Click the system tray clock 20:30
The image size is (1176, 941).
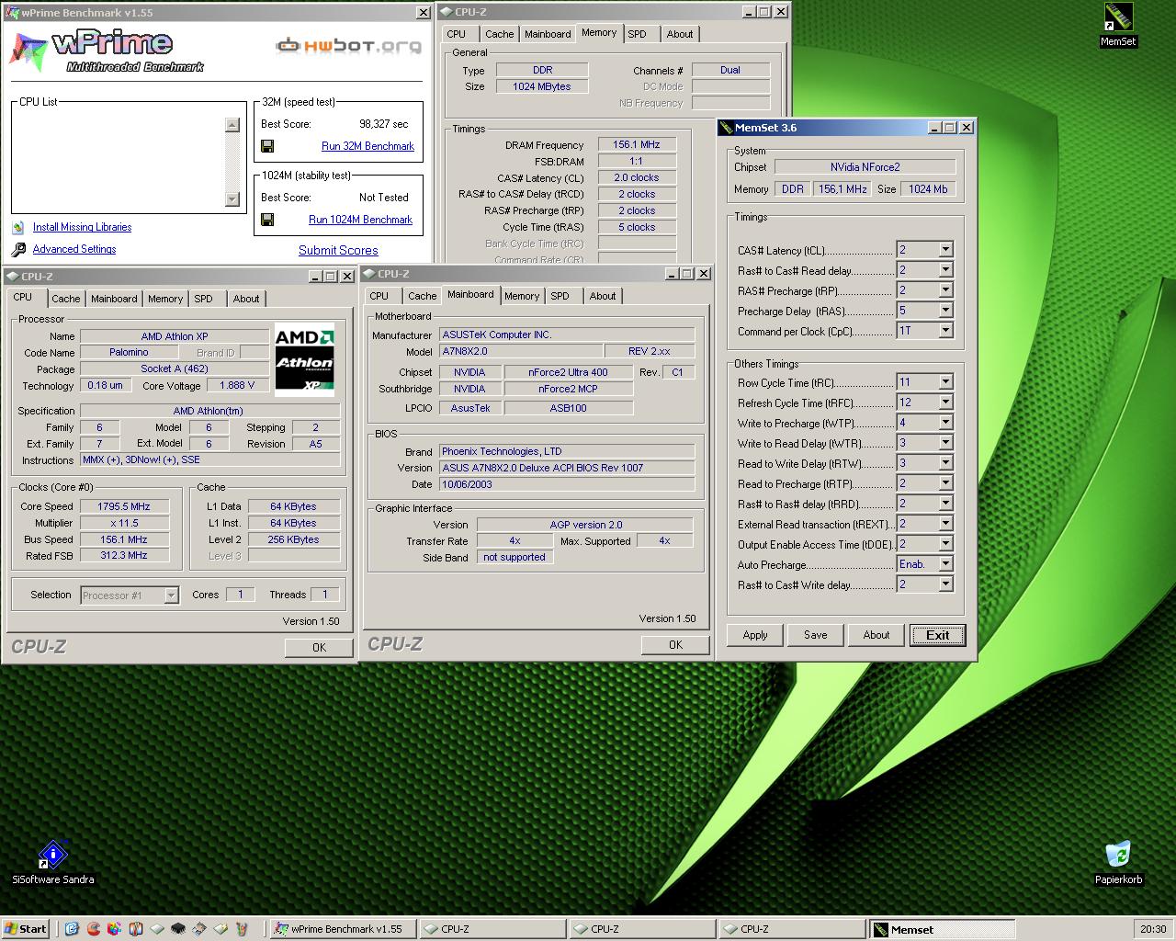(1153, 929)
